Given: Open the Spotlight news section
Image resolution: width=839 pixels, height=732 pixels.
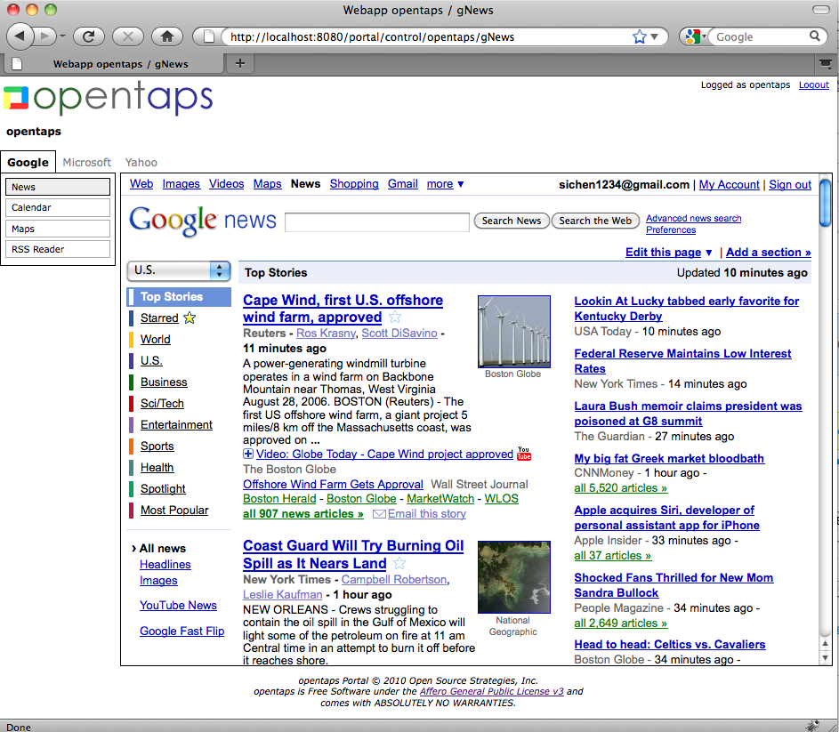Looking at the screenshot, I should pyautogui.click(x=163, y=489).
